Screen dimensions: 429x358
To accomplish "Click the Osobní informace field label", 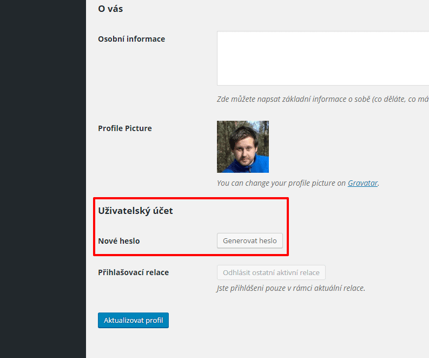I will (131, 39).
